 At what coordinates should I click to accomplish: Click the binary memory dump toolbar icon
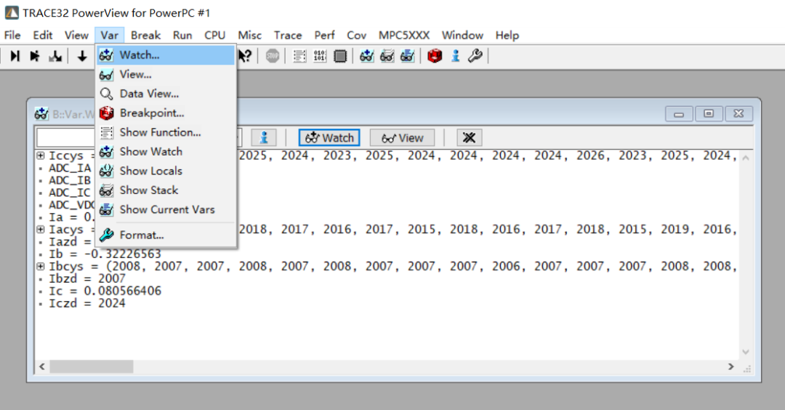[320, 56]
